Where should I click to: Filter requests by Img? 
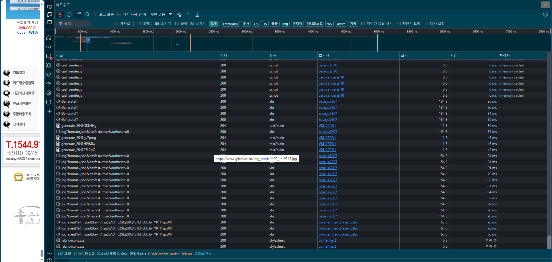point(285,24)
